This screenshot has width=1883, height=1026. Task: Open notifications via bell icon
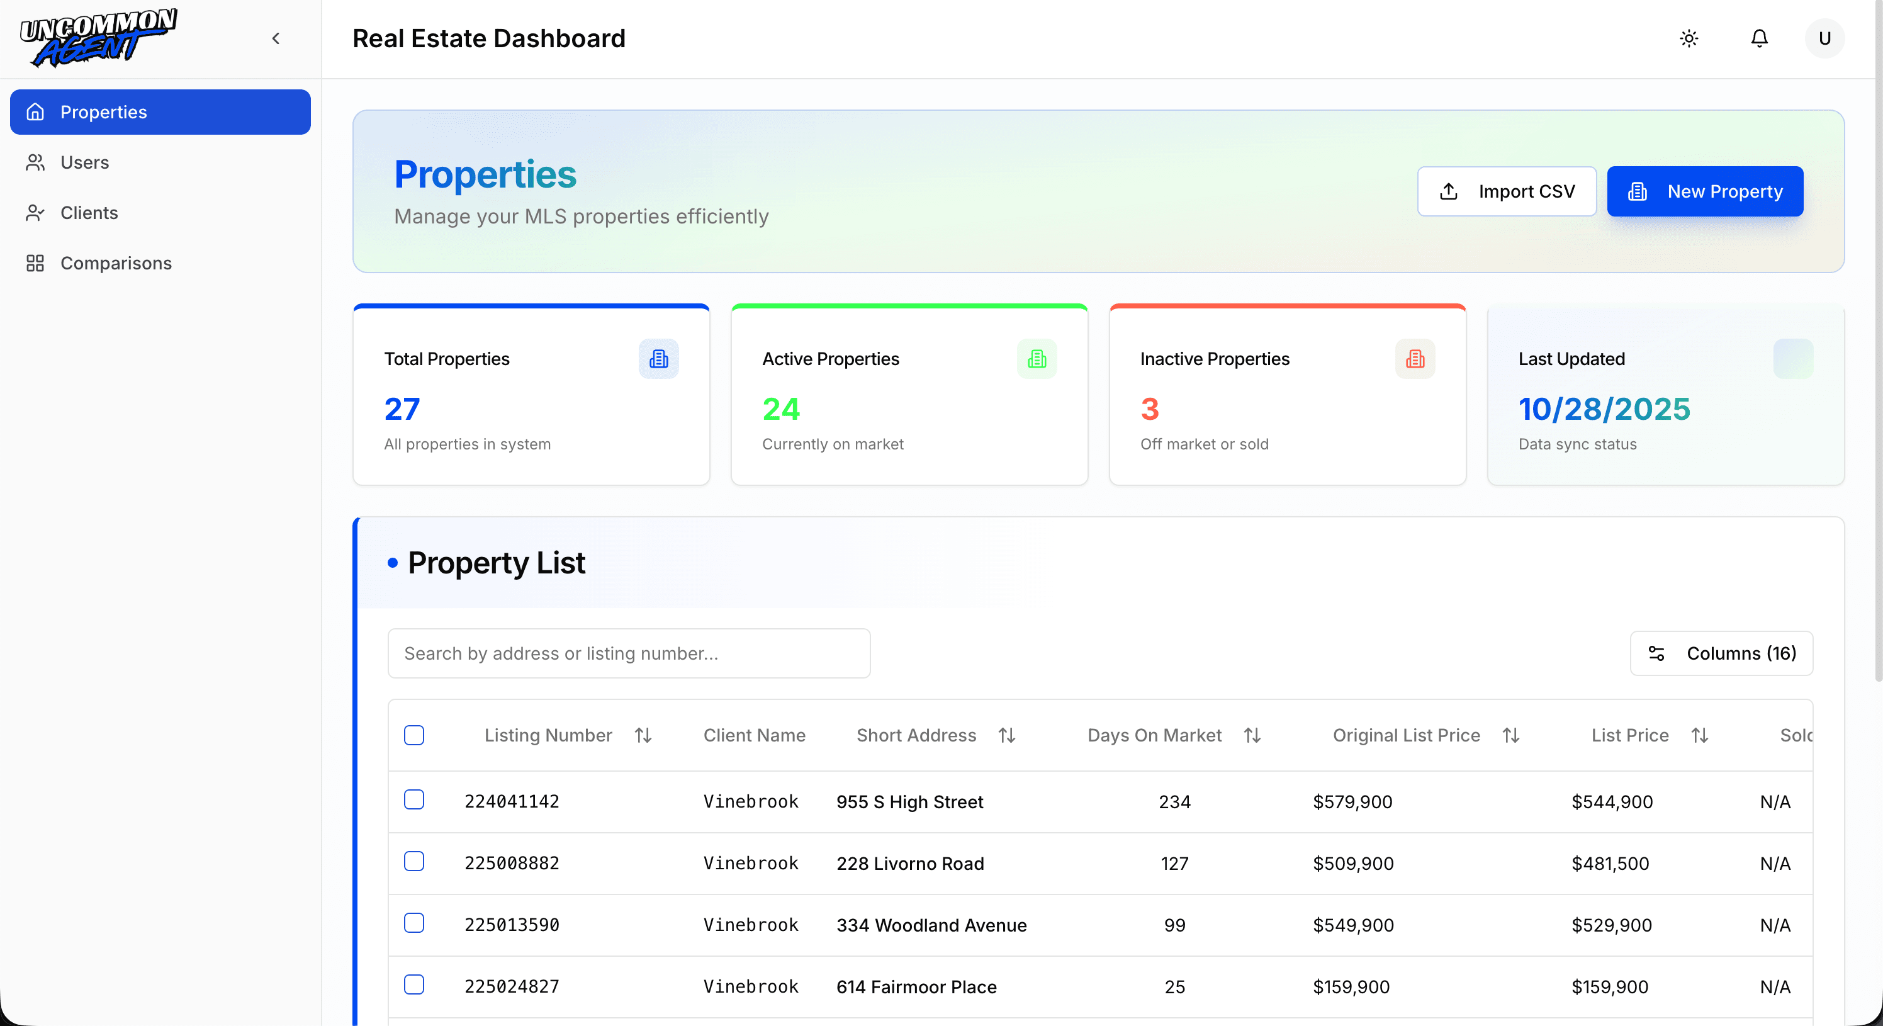click(x=1760, y=38)
